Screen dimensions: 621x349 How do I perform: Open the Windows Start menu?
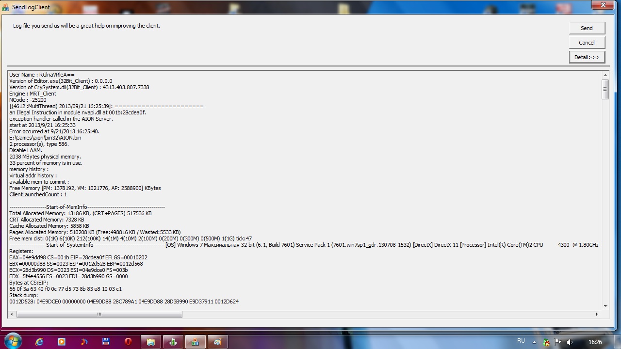click(x=12, y=340)
